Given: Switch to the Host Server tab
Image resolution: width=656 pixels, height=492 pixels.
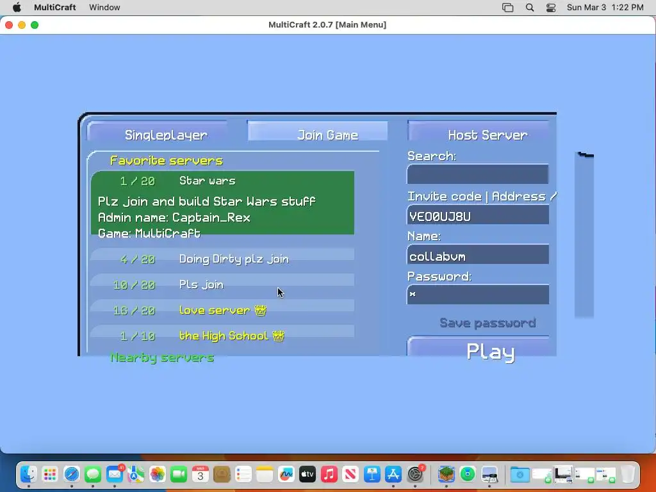Looking at the screenshot, I should click(x=478, y=131).
